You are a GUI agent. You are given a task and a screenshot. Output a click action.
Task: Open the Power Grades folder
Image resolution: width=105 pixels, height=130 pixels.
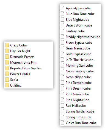tap(18, 74)
